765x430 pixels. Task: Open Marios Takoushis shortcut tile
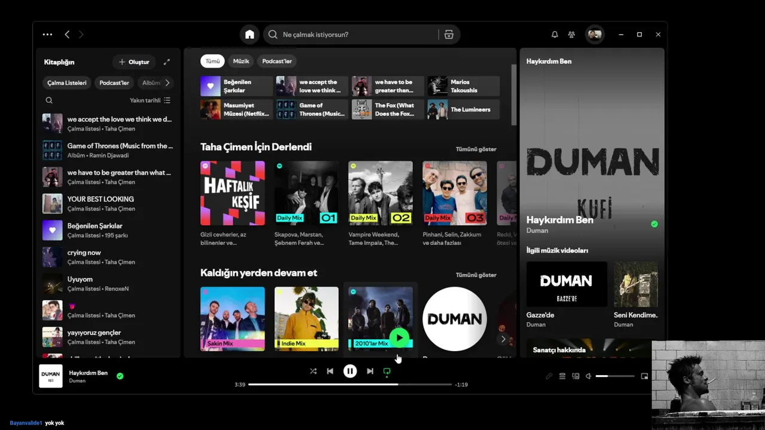(464, 86)
